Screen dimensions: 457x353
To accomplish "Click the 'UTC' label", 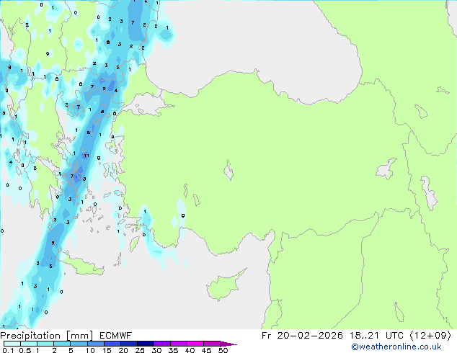I will [394, 336].
